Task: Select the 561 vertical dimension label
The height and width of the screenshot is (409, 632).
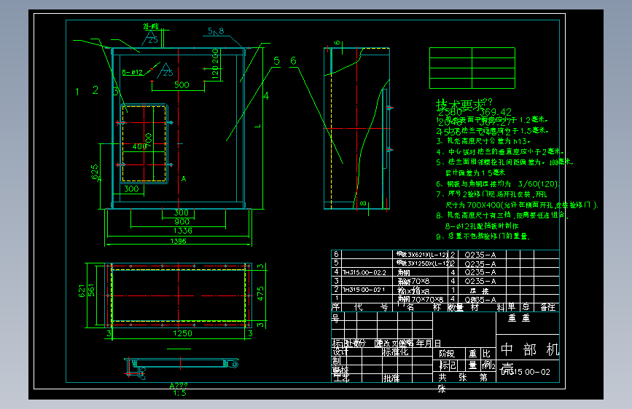Action: click(x=92, y=290)
